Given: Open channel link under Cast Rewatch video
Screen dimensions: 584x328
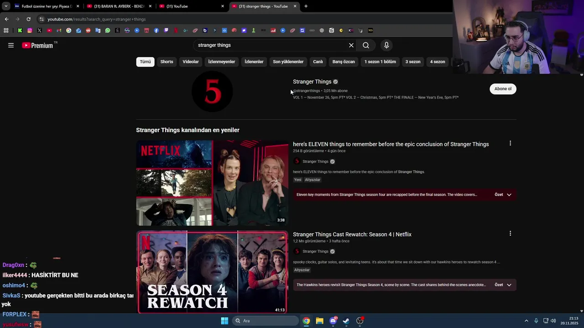Looking at the screenshot, I should 315,251.
